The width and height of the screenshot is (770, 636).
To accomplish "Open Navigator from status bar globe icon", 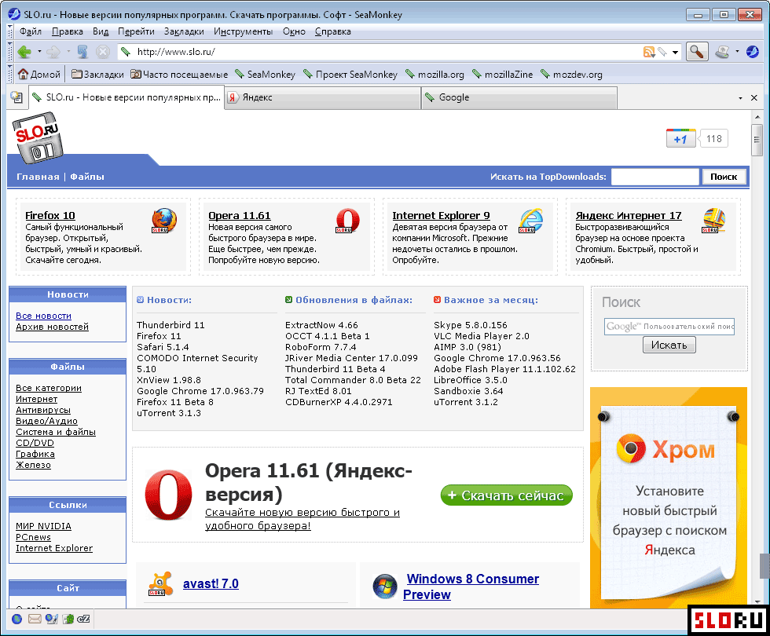I will [17, 619].
